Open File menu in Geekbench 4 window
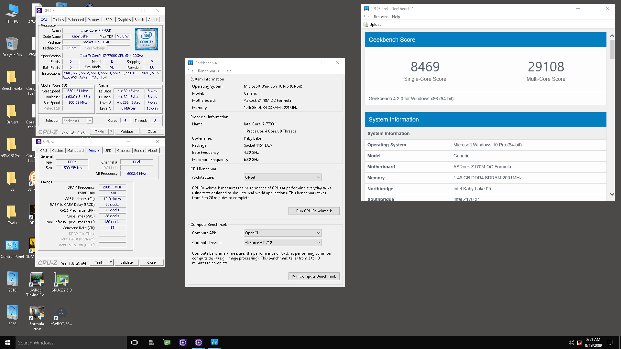The image size is (621, 349). [191, 71]
